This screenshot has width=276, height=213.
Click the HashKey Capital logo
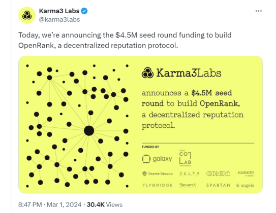coord(246,173)
